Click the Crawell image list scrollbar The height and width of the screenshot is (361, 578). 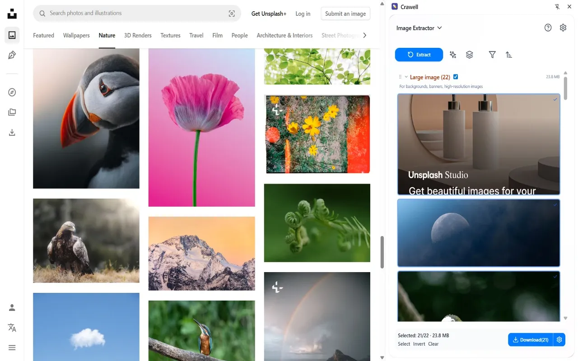coord(565,88)
